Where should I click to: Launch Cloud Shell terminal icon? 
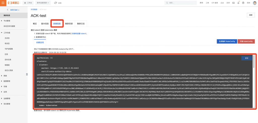234,3
